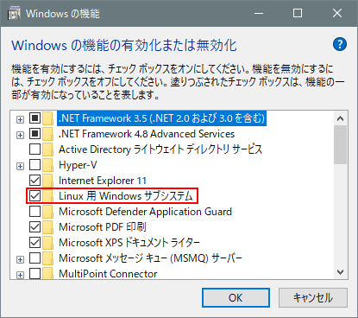Select the highlighted .NET Framework 3.5 text
The image size is (358, 318).
[161, 118]
